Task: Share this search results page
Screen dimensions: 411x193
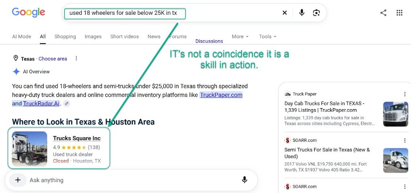Action: click(x=383, y=12)
